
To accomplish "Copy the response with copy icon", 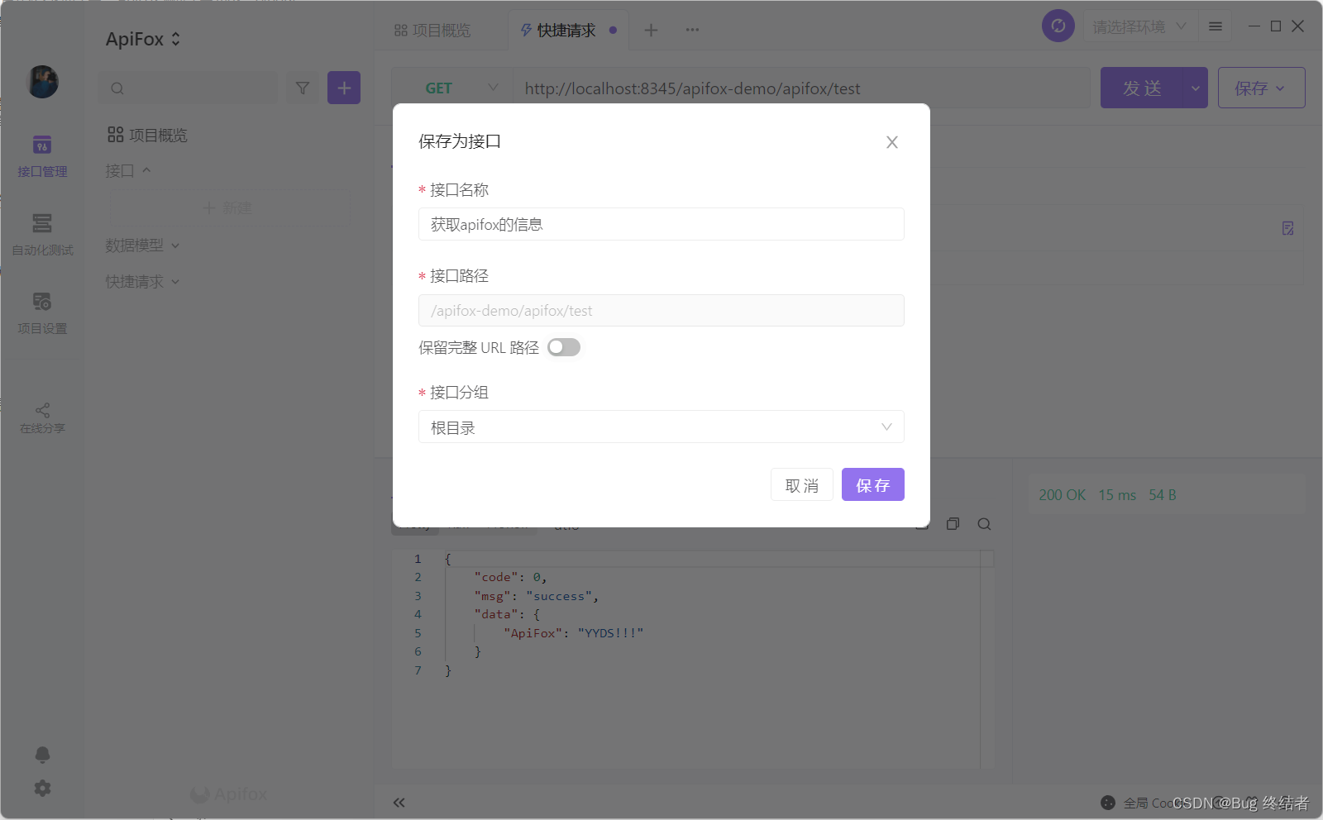I will pos(953,524).
